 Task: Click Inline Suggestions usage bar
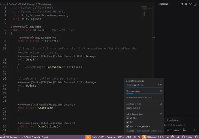point(144,87)
